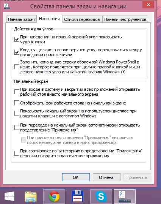Click the dialog title bar icon
This screenshot has height=204, width=161.
click(x=6, y=6)
